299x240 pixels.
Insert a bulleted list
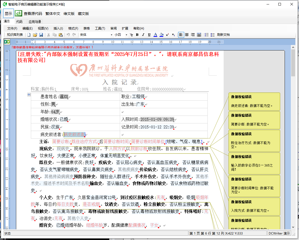point(213,35)
